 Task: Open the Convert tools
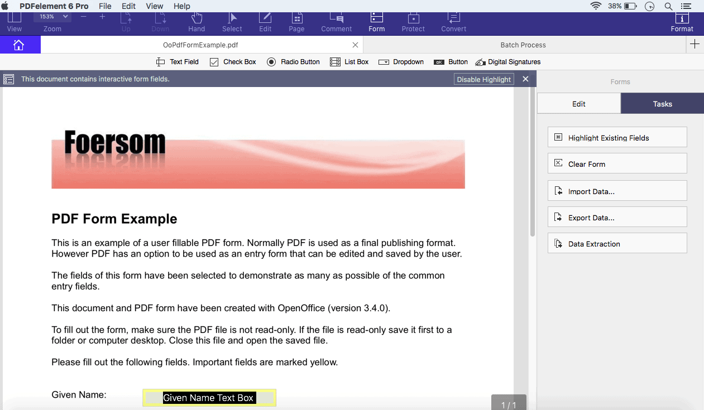pyautogui.click(x=453, y=23)
